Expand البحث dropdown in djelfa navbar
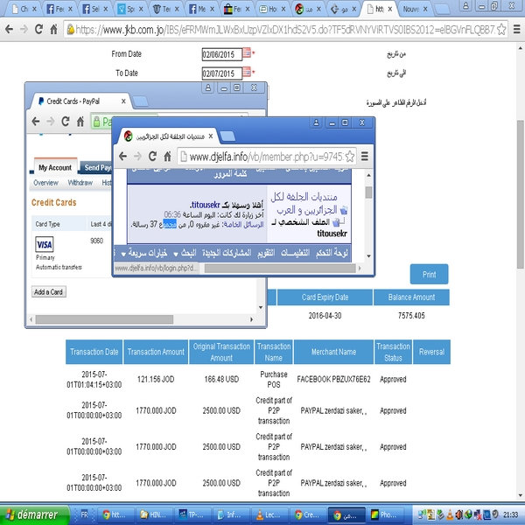The image size is (525, 525). point(185,253)
